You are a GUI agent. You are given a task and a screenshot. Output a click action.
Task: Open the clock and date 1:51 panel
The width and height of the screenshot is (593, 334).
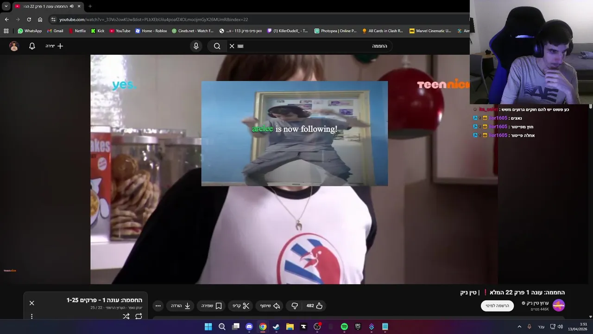[x=578, y=327]
